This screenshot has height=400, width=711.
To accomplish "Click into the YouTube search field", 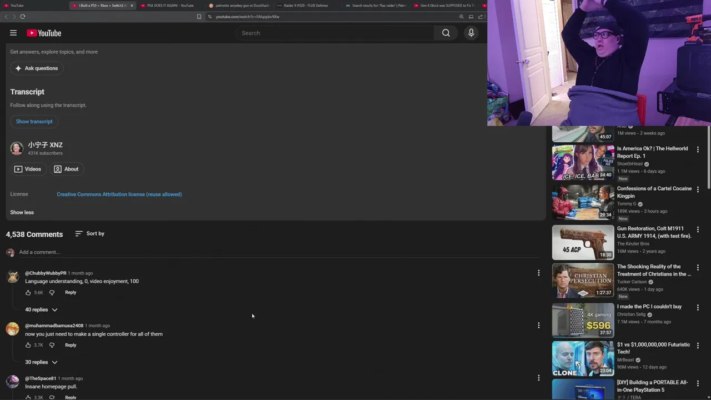I will (x=335, y=33).
